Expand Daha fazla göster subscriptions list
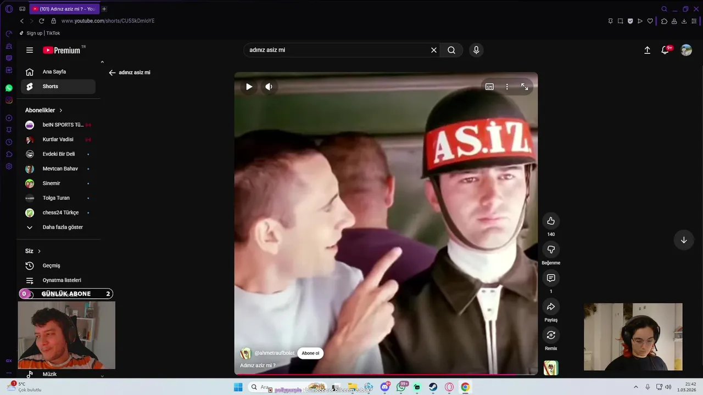703x395 pixels. (58, 227)
